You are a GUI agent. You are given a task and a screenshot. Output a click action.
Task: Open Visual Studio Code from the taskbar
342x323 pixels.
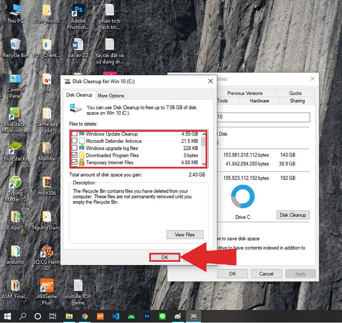tap(116, 317)
